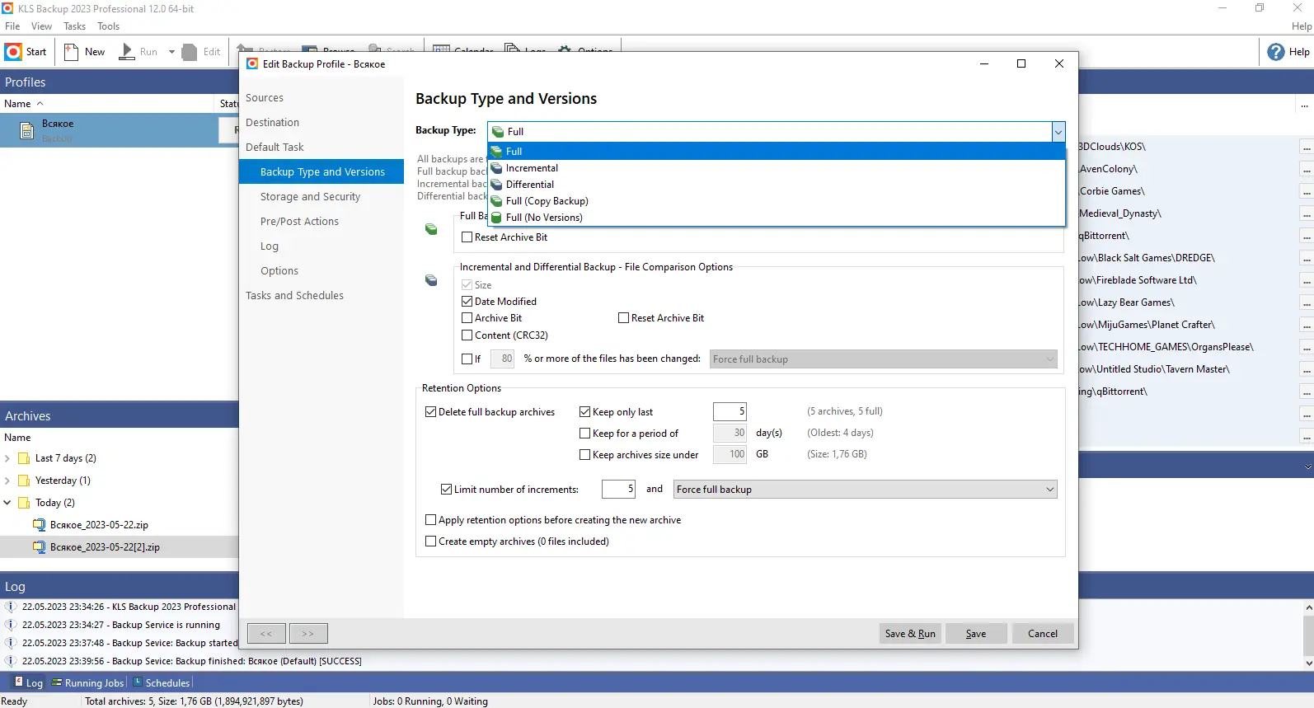Click the Edit toolbar icon
Viewport: 1314px width, 708px height.
(x=201, y=52)
